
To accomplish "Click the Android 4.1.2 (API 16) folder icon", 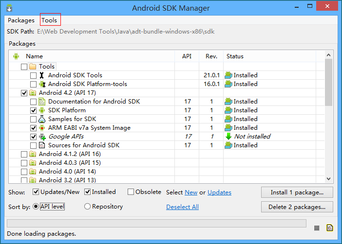I will click(x=33, y=154).
